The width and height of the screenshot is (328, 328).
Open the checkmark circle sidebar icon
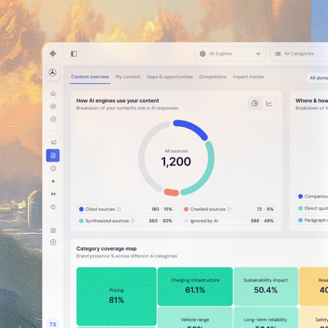point(53,119)
